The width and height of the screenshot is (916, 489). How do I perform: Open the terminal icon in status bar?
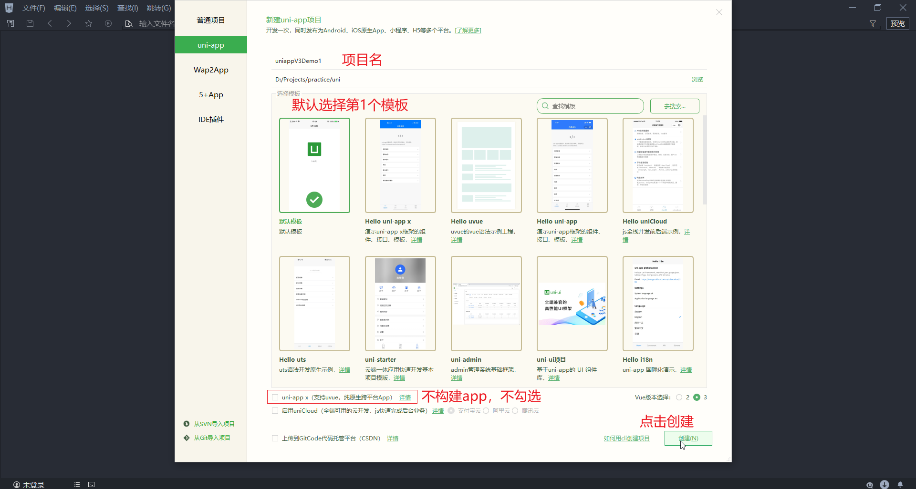coord(91,484)
